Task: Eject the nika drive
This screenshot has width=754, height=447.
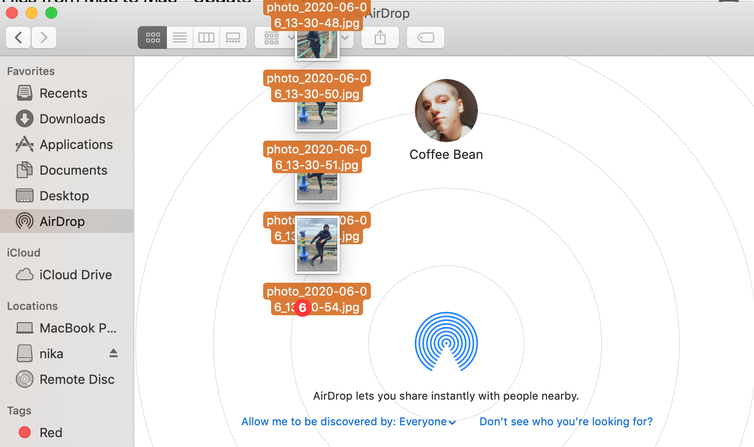Action: 114,353
